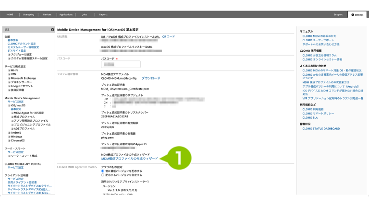Expand the Android tree node

pos(9,133)
